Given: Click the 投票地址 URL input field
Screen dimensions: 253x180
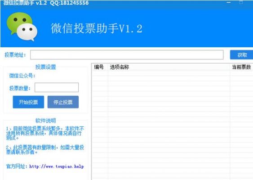Looking at the screenshot, I should [x=127, y=55].
